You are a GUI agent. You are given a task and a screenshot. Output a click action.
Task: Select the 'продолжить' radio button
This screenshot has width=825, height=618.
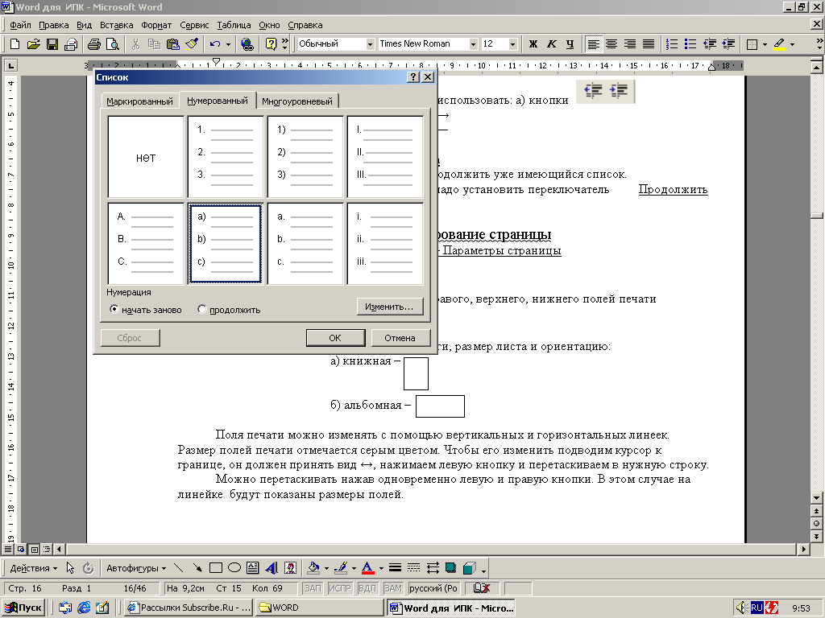(201, 309)
